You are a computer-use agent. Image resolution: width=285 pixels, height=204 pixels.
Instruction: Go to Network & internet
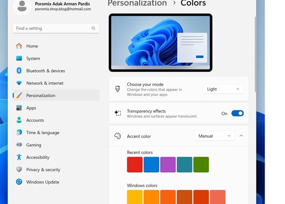click(56, 83)
